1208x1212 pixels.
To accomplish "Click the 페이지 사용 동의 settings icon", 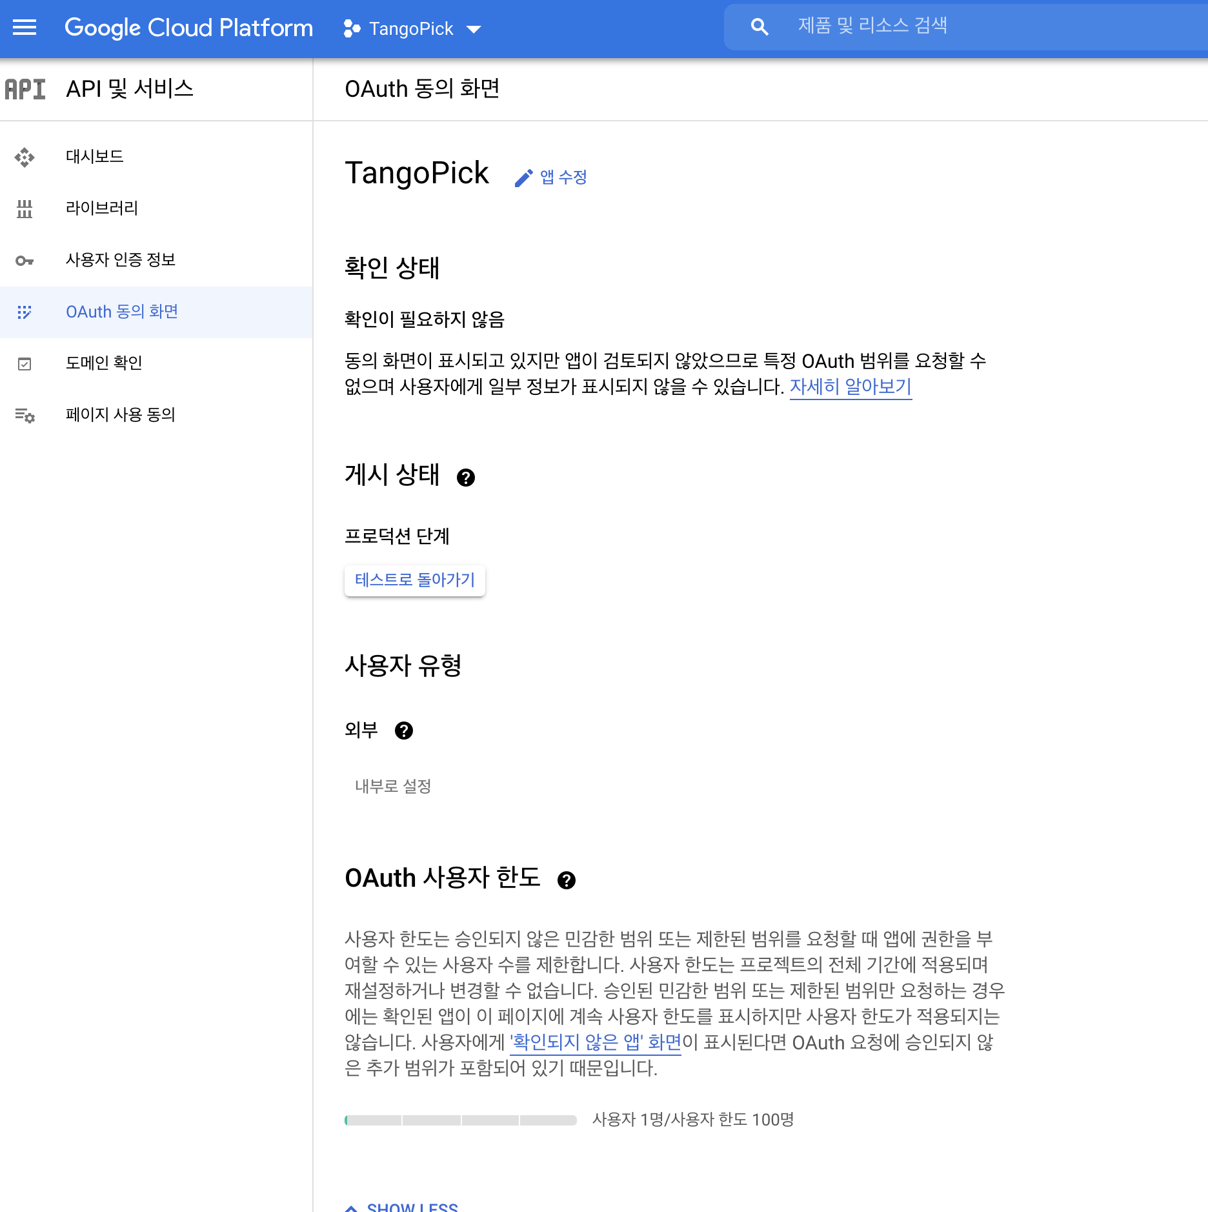I will pos(25,415).
